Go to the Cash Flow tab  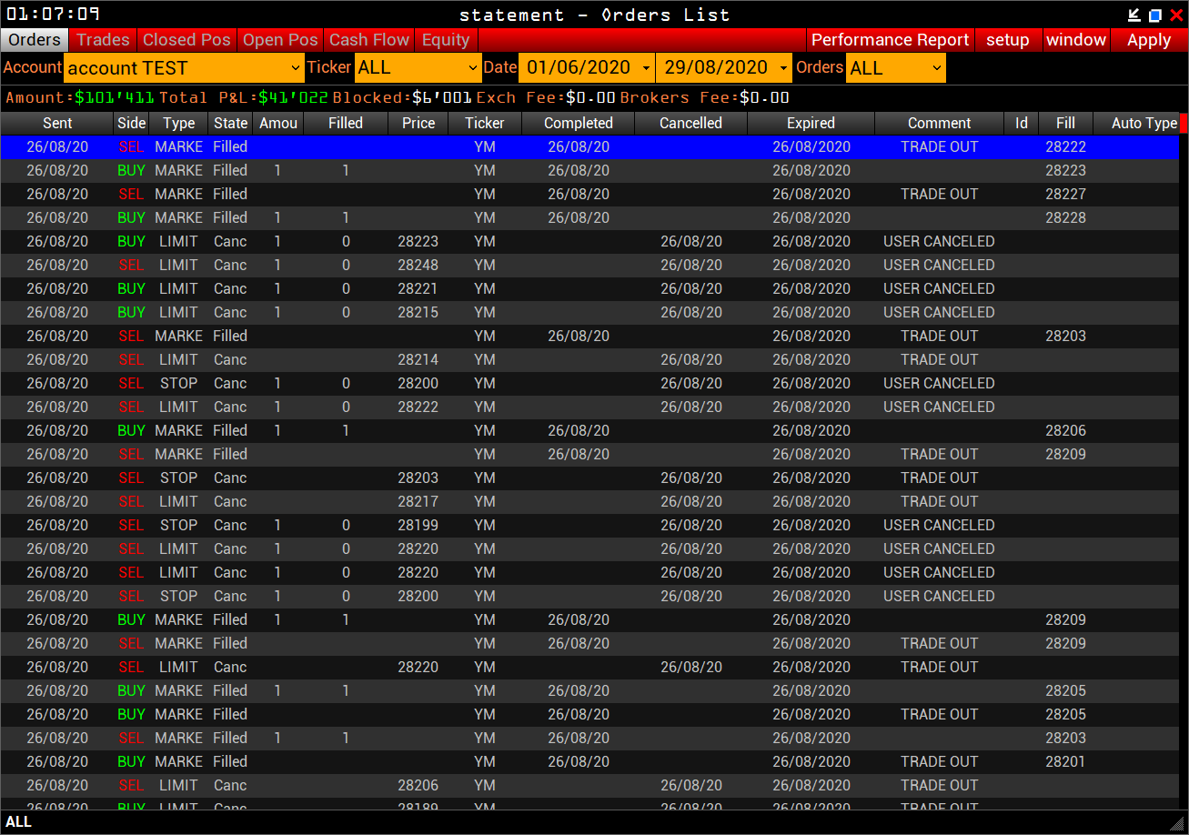[368, 40]
